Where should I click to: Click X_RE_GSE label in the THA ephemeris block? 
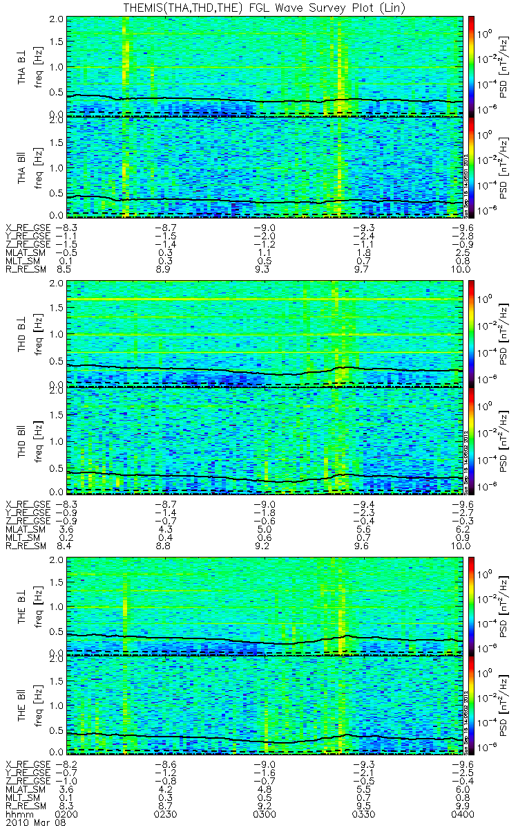pos(28,228)
